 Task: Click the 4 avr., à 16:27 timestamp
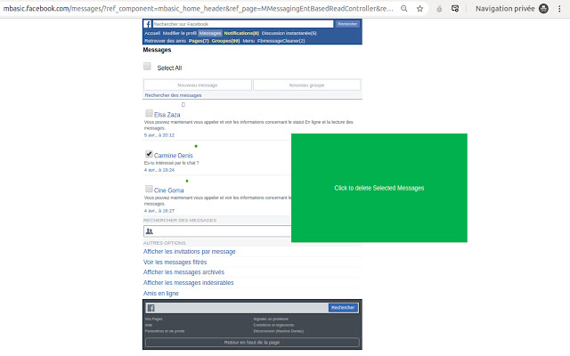[159, 211]
